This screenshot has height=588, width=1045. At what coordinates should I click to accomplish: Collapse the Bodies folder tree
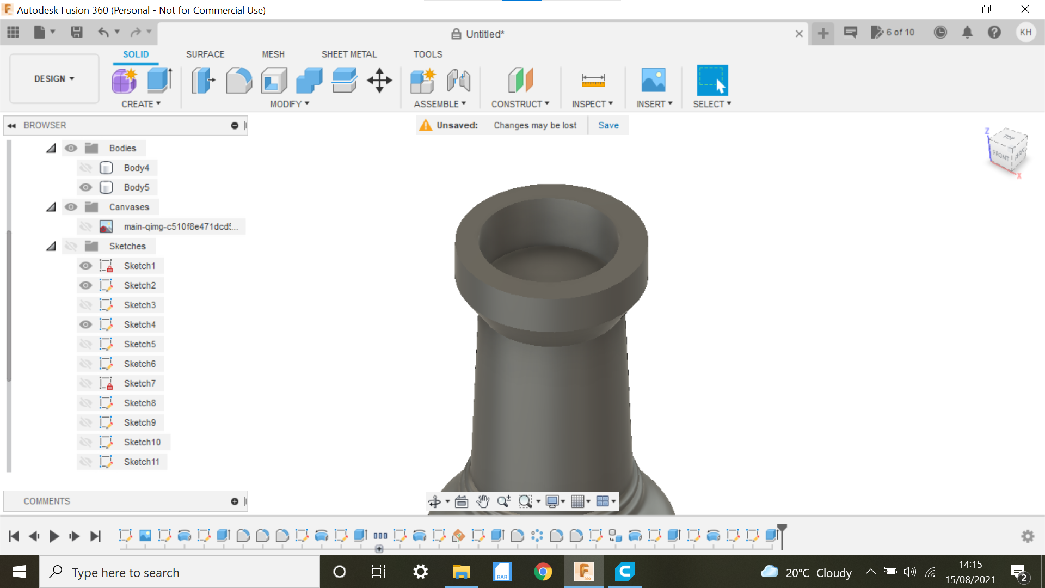click(x=51, y=148)
